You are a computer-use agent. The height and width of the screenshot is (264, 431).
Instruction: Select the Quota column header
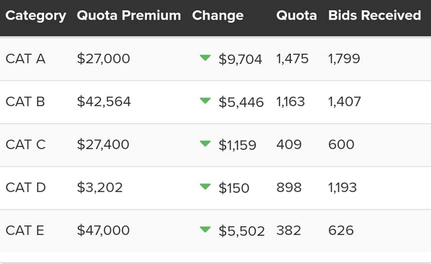[x=297, y=16]
